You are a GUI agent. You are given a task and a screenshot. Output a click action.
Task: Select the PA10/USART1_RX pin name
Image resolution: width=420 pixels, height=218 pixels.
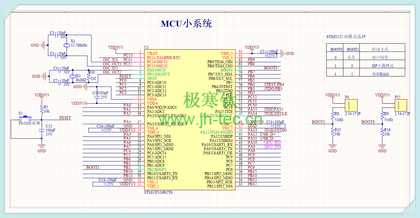pyautogui.click(x=217, y=144)
